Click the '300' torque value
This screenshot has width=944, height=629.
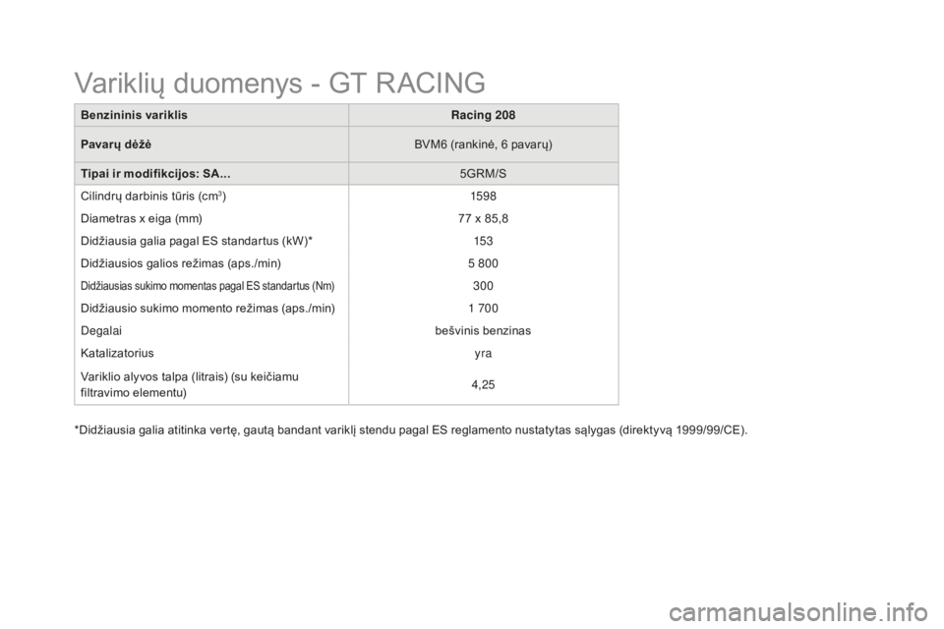483,286
